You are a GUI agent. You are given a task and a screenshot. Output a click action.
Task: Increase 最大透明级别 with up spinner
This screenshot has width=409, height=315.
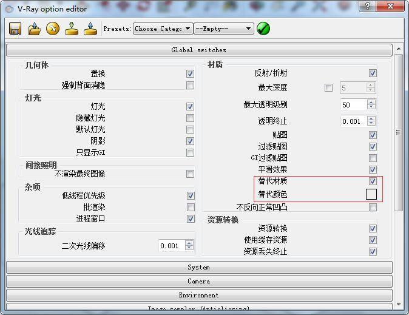tap(371, 102)
